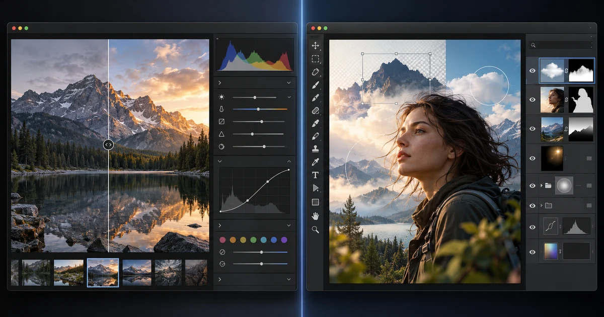
Task: Expand the bottom collapsed section's left chevron
Action: pos(220,279)
